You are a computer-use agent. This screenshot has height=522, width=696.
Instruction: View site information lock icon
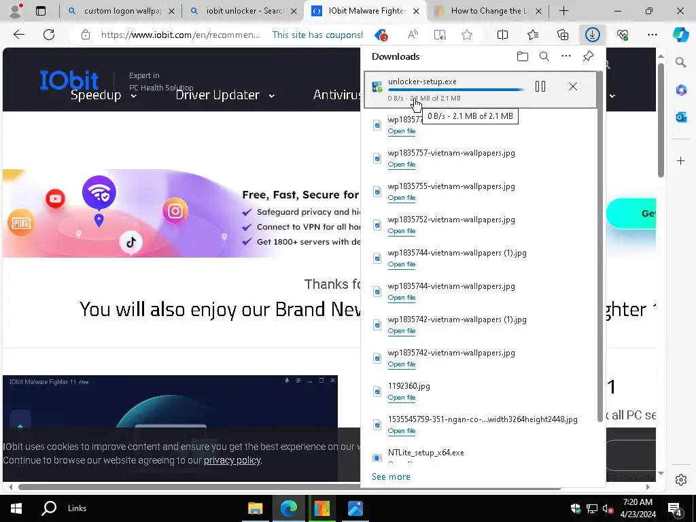tap(86, 35)
